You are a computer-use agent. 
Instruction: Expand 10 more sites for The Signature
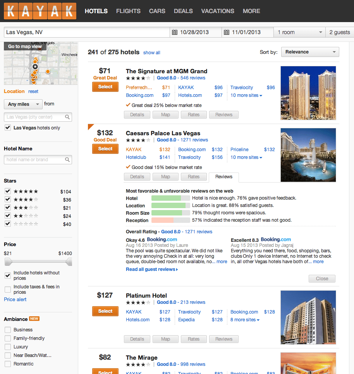246,95
